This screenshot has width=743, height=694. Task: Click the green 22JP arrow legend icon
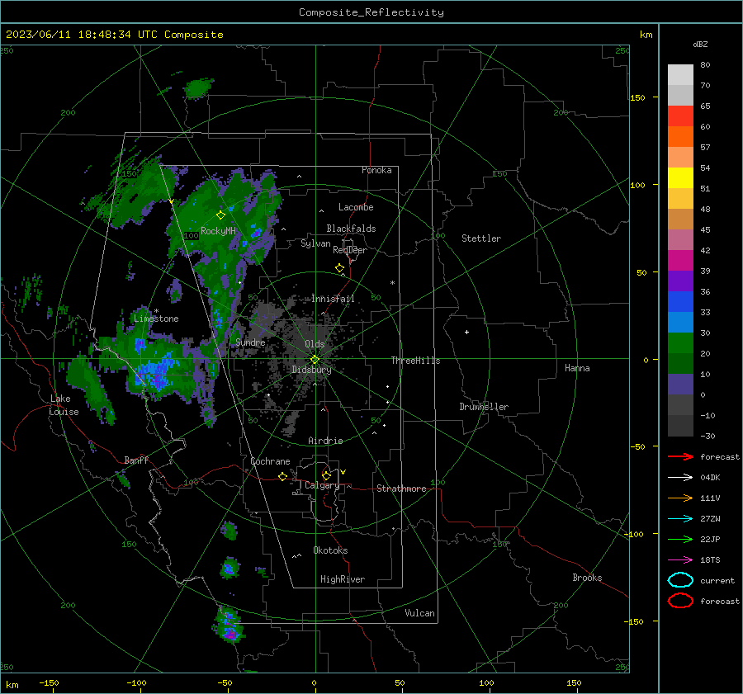680,539
